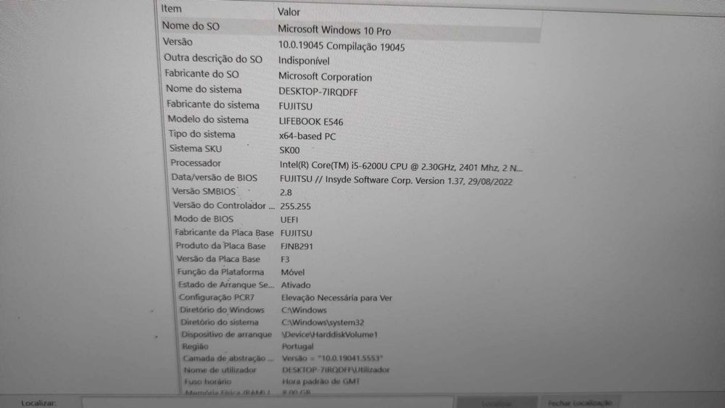
Task: Click Versão = 10.0.19041.5553 value
Action: click(333, 358)
